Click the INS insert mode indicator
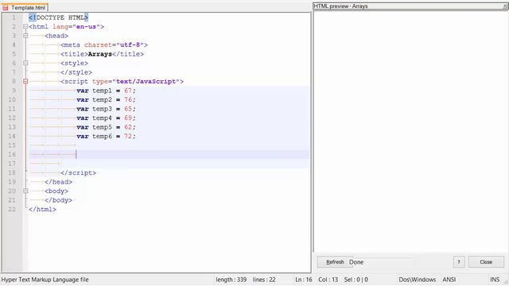The height and width of the screenshot is (286, 509). (x=495, y=280)
